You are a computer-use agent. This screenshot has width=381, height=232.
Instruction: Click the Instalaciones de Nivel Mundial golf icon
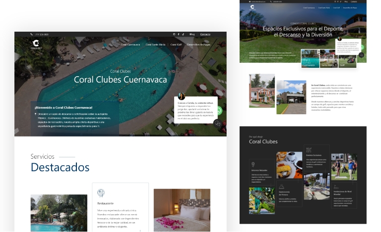(336, 187)
